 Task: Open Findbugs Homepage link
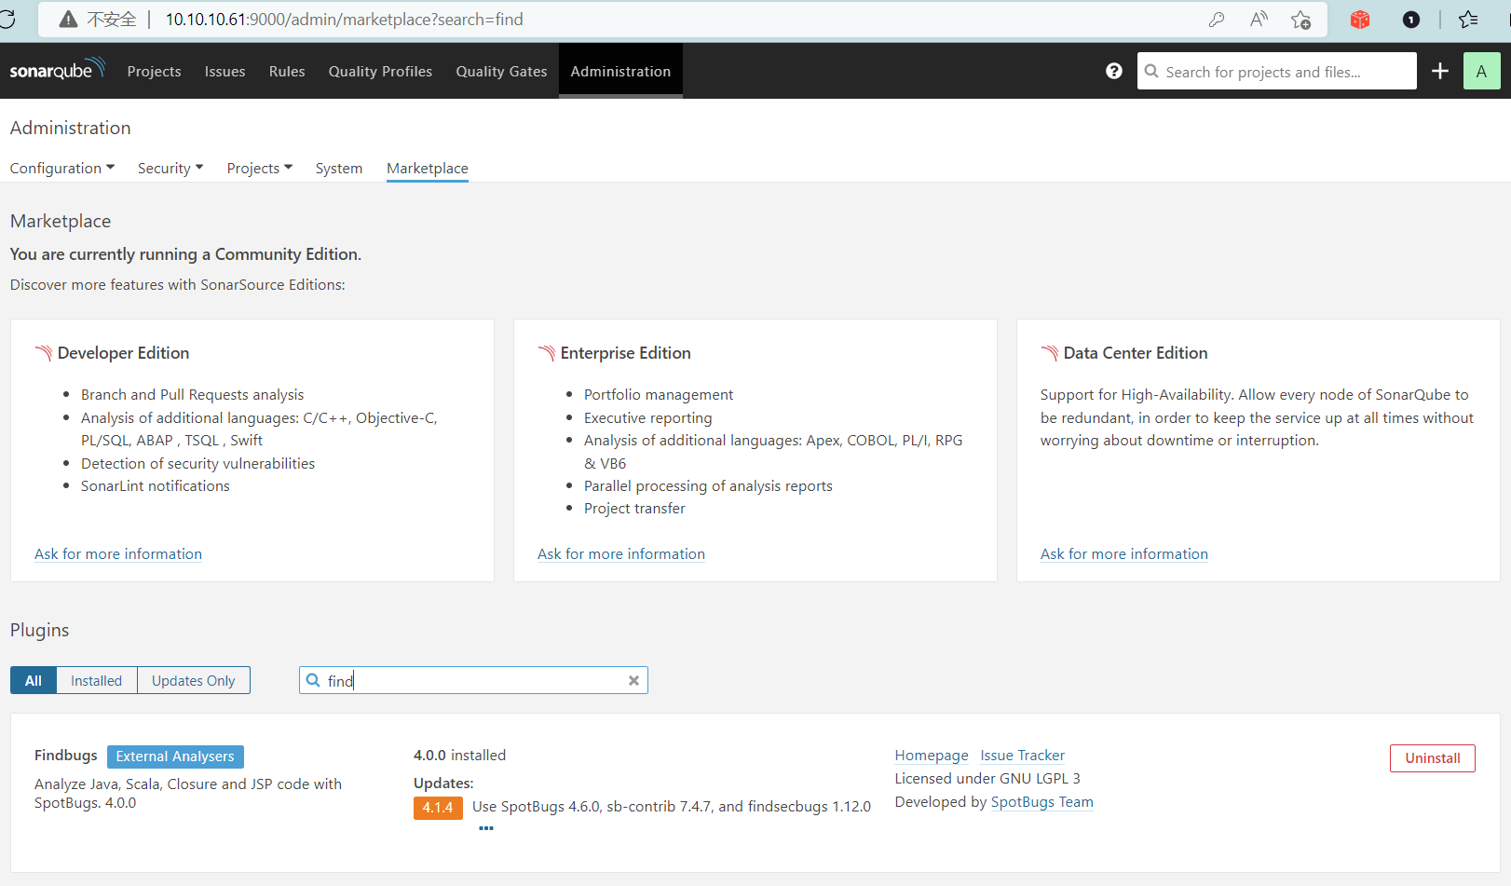tap(932, 756)
